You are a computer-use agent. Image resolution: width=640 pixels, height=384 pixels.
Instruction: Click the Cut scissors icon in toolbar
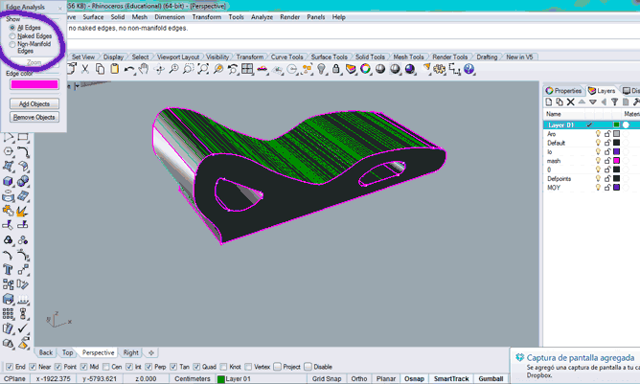click(85, 69)
